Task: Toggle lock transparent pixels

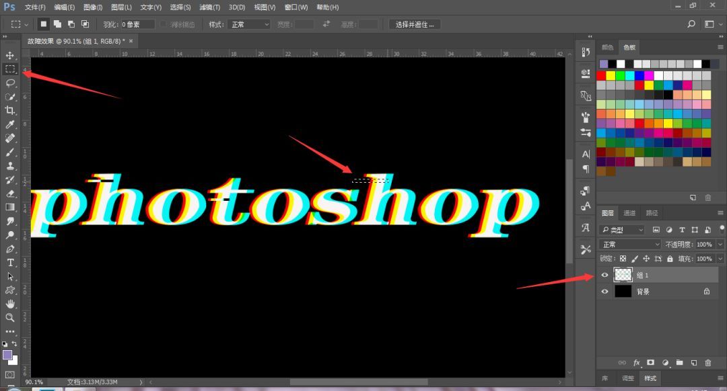Action: 623,259
